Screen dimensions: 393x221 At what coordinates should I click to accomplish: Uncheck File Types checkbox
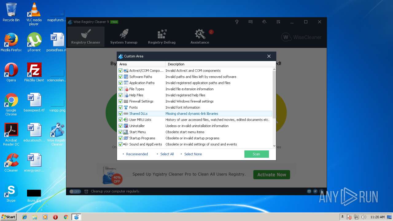point(120,89)
